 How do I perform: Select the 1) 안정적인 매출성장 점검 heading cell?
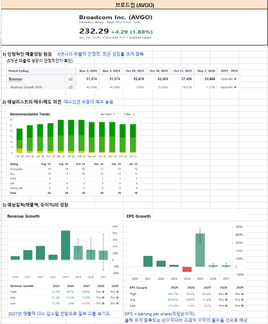[x=27, y=54]
